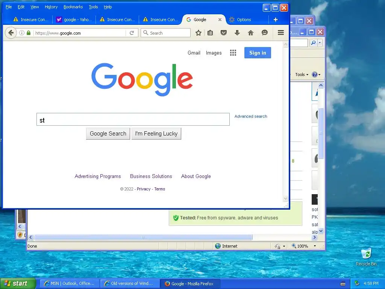Expand IE search provider dropdown arrow
The image size is (385, 289).
click(x=320, y=43)
